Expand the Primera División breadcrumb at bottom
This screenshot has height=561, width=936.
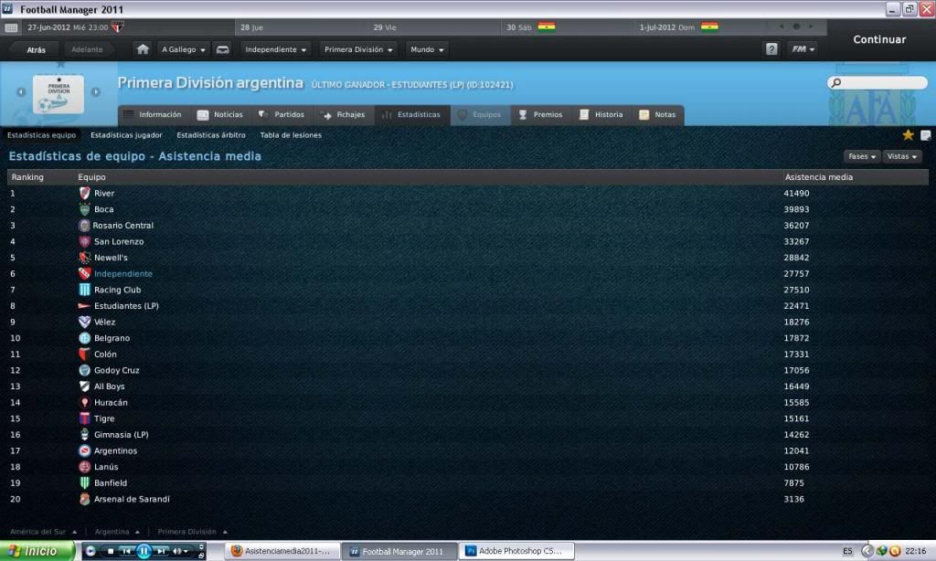point(192,532)
